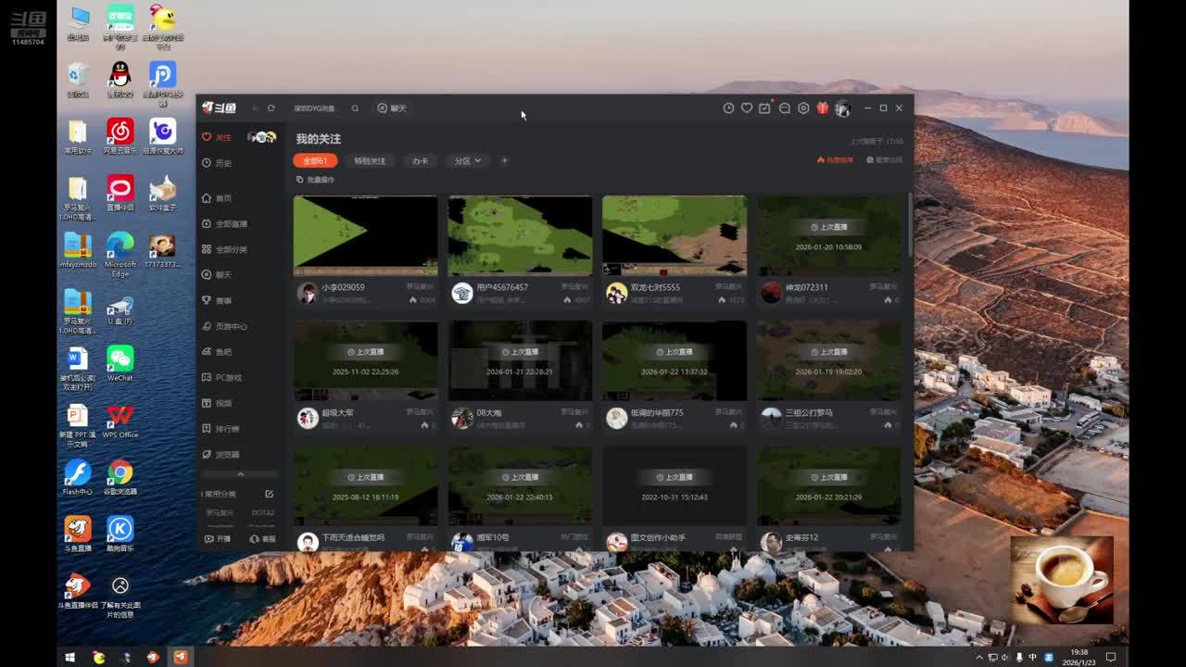Switch sorting to 最常访问
This screenshot has height=667, width=1186.
coord(884,160)
